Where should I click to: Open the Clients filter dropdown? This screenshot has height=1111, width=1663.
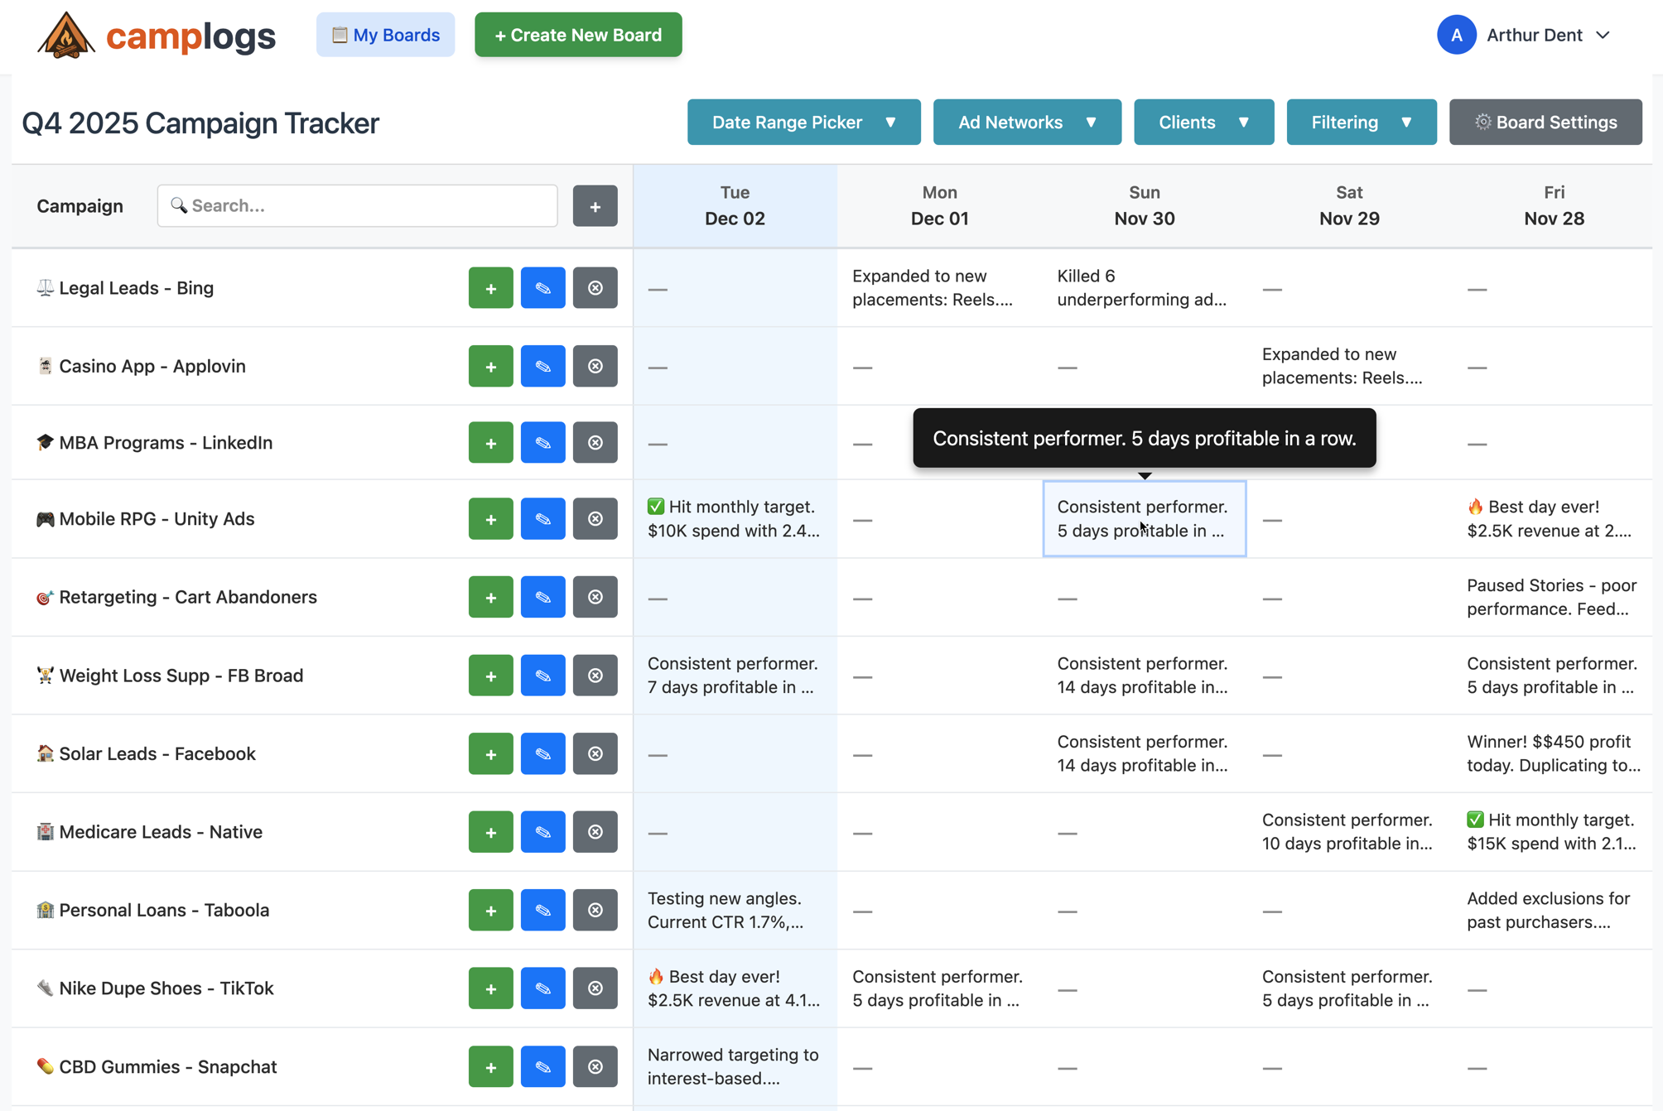coord(1203,123)
